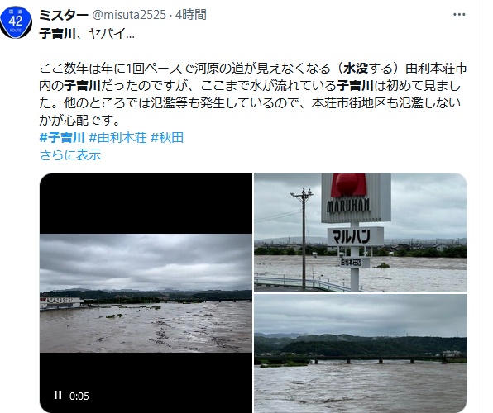Open the flooded river video thumbnail
This screenshot has width=493, height=413.
pyautogui.click(x=146, y=293)
